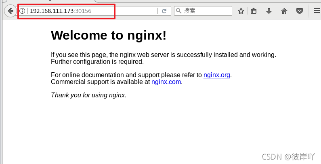Click the text Further configuration is required.
The image size is (321, 164).
click(x=97, y=62)
